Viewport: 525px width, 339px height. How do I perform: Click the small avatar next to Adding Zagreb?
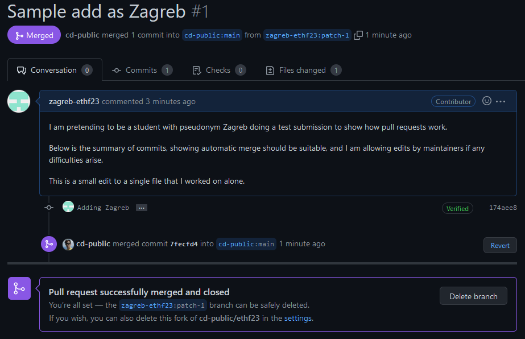(68, 207)
